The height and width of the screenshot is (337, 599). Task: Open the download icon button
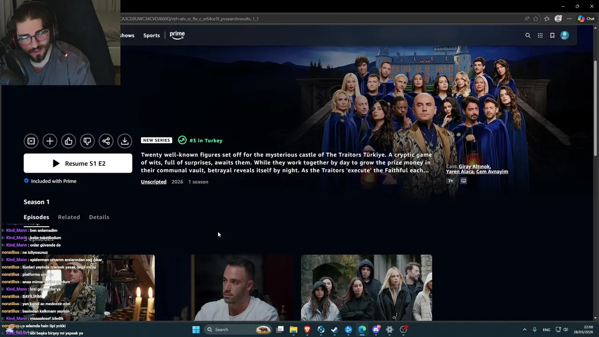pyautogui.click(x=124, y=141)
